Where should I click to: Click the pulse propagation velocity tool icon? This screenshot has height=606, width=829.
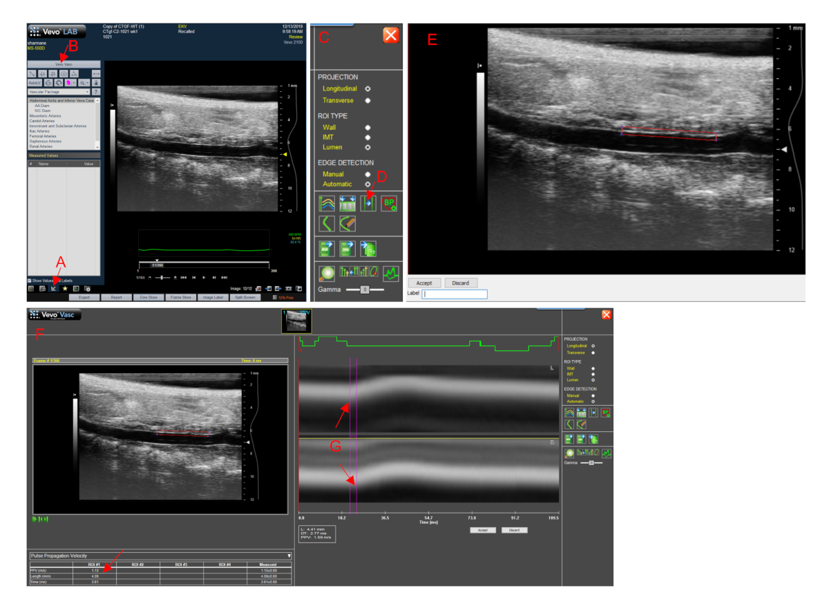tap(369, 203)
